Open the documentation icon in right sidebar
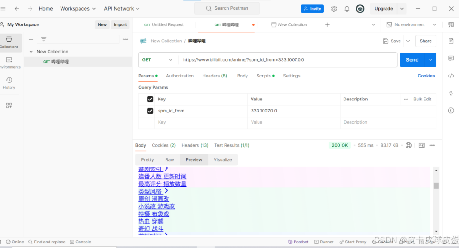The width and height of the screenshot is (461, 248). pos(451,41)
